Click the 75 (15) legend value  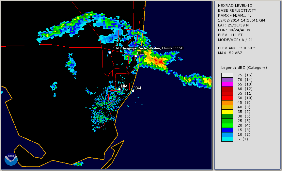[245, 75]
